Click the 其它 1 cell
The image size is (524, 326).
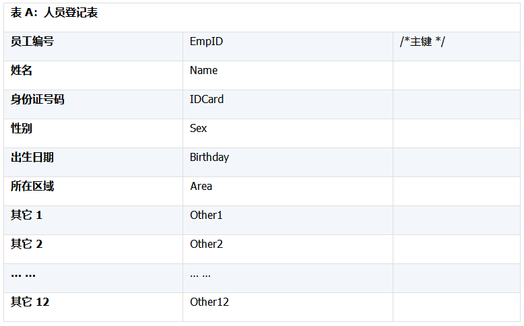pos(26,216)
